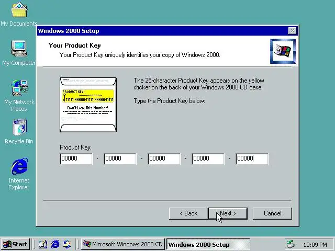
Task: Click the system tray hardware icon
Action: click(291, 244)
